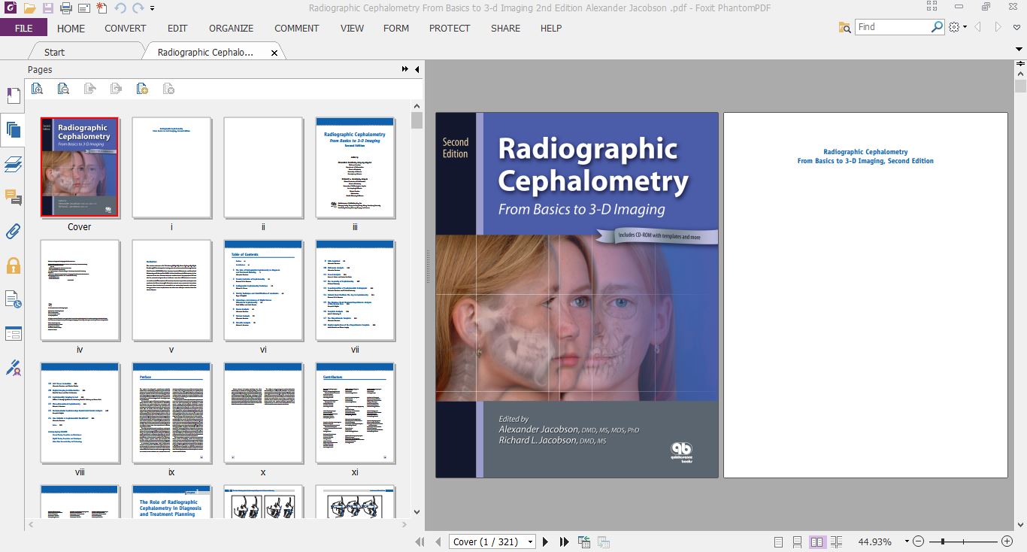Redo the last action
Image resolution: width=1027 pixels, height=552 pixels.
[x=138, y=8]
